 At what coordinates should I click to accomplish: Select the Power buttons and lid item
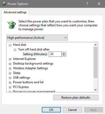tap(28, 82)
